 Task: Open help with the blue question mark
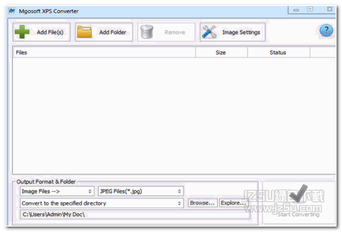326,31
